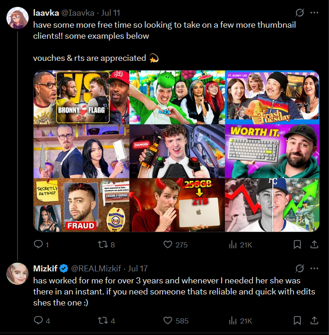Viewport: 329px width, 335px height.
Task: Bookmark Mizkif's reply
Action: (x=297, y=320)
